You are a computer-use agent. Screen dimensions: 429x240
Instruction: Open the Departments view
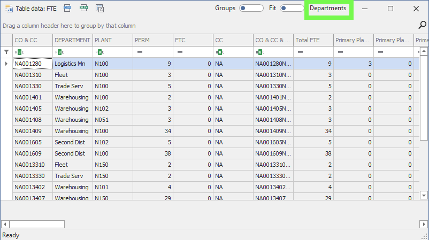(x=328, y=8)
